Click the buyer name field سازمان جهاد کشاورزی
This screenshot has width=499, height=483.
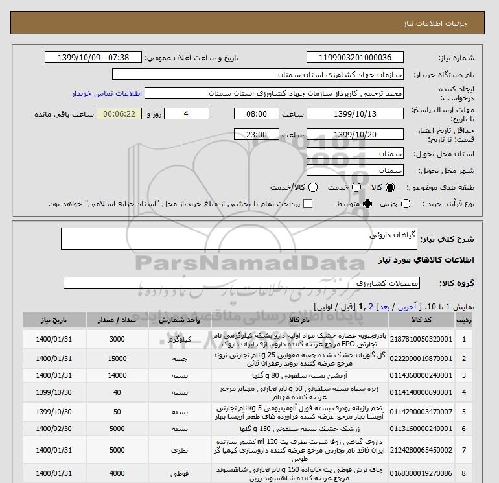pos(258,75)
